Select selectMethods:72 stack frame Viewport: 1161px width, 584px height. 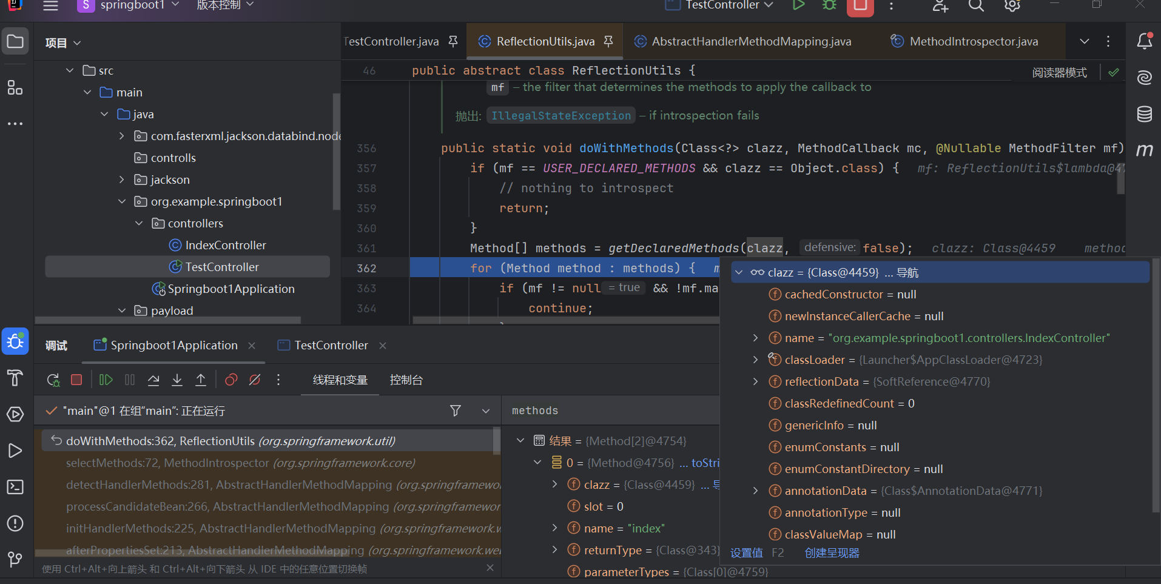click(x=268, y=463)
